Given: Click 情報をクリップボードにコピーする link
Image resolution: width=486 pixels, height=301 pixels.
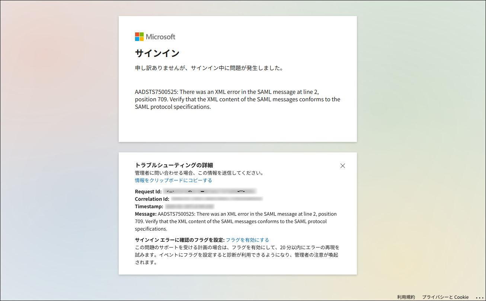Looking at the screenshot, I should [173, 180].
